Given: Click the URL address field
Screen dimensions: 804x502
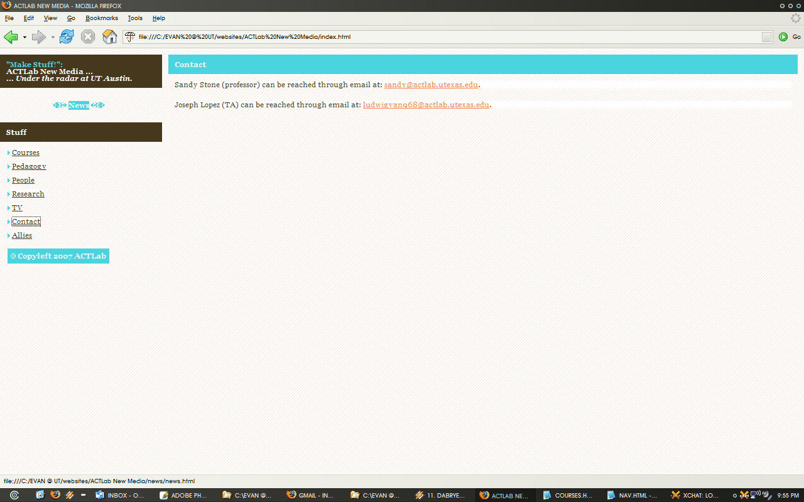Looking at the screenshot, I should tap(447, 37).
